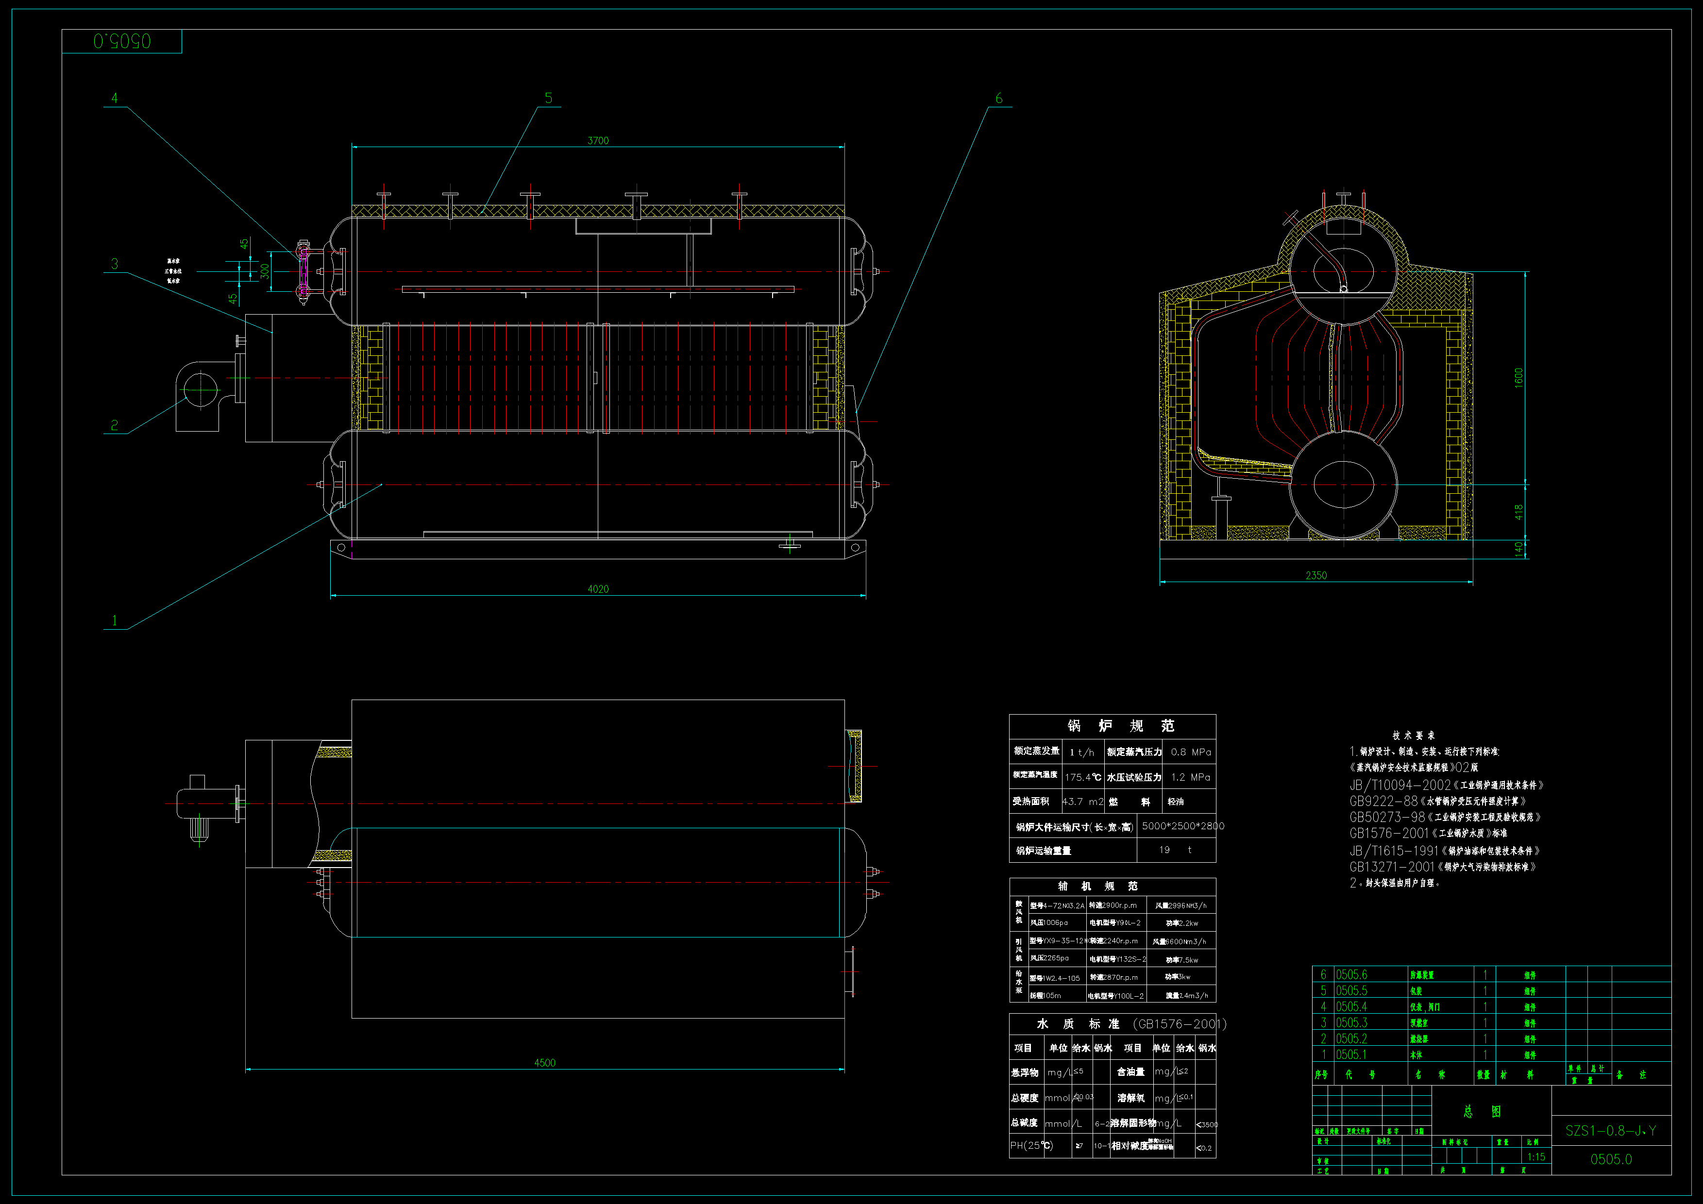Click the PH(25℃) row label
The image size is (1703, 1204).
[x=1031, y=1145]
